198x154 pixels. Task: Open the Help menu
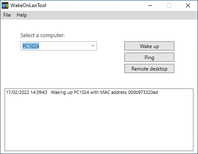coord(22,15)
